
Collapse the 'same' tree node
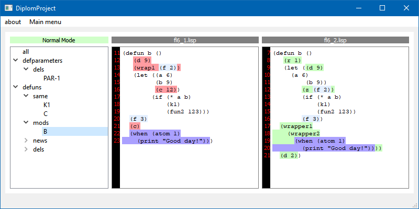[26, 96]
